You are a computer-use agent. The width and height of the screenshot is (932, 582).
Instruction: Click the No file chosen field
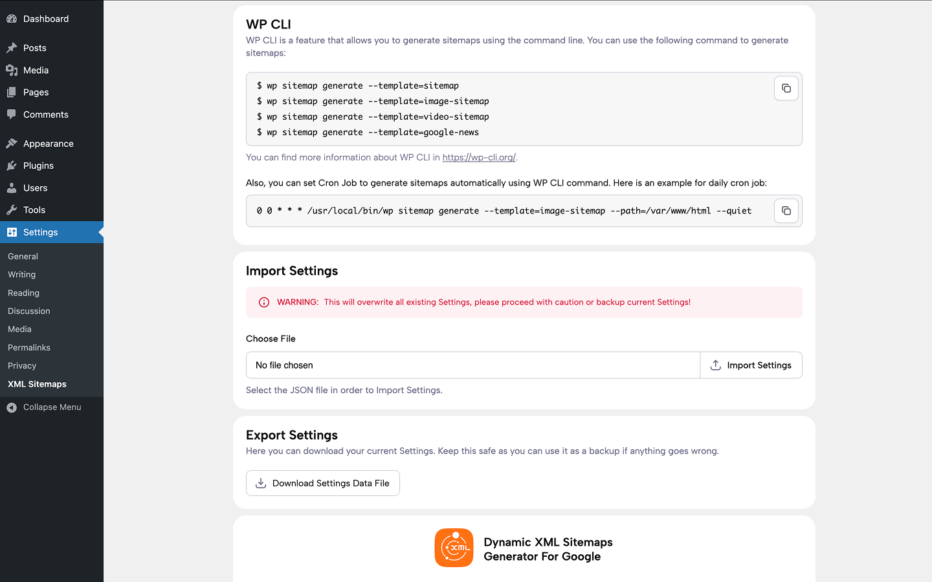472,365
